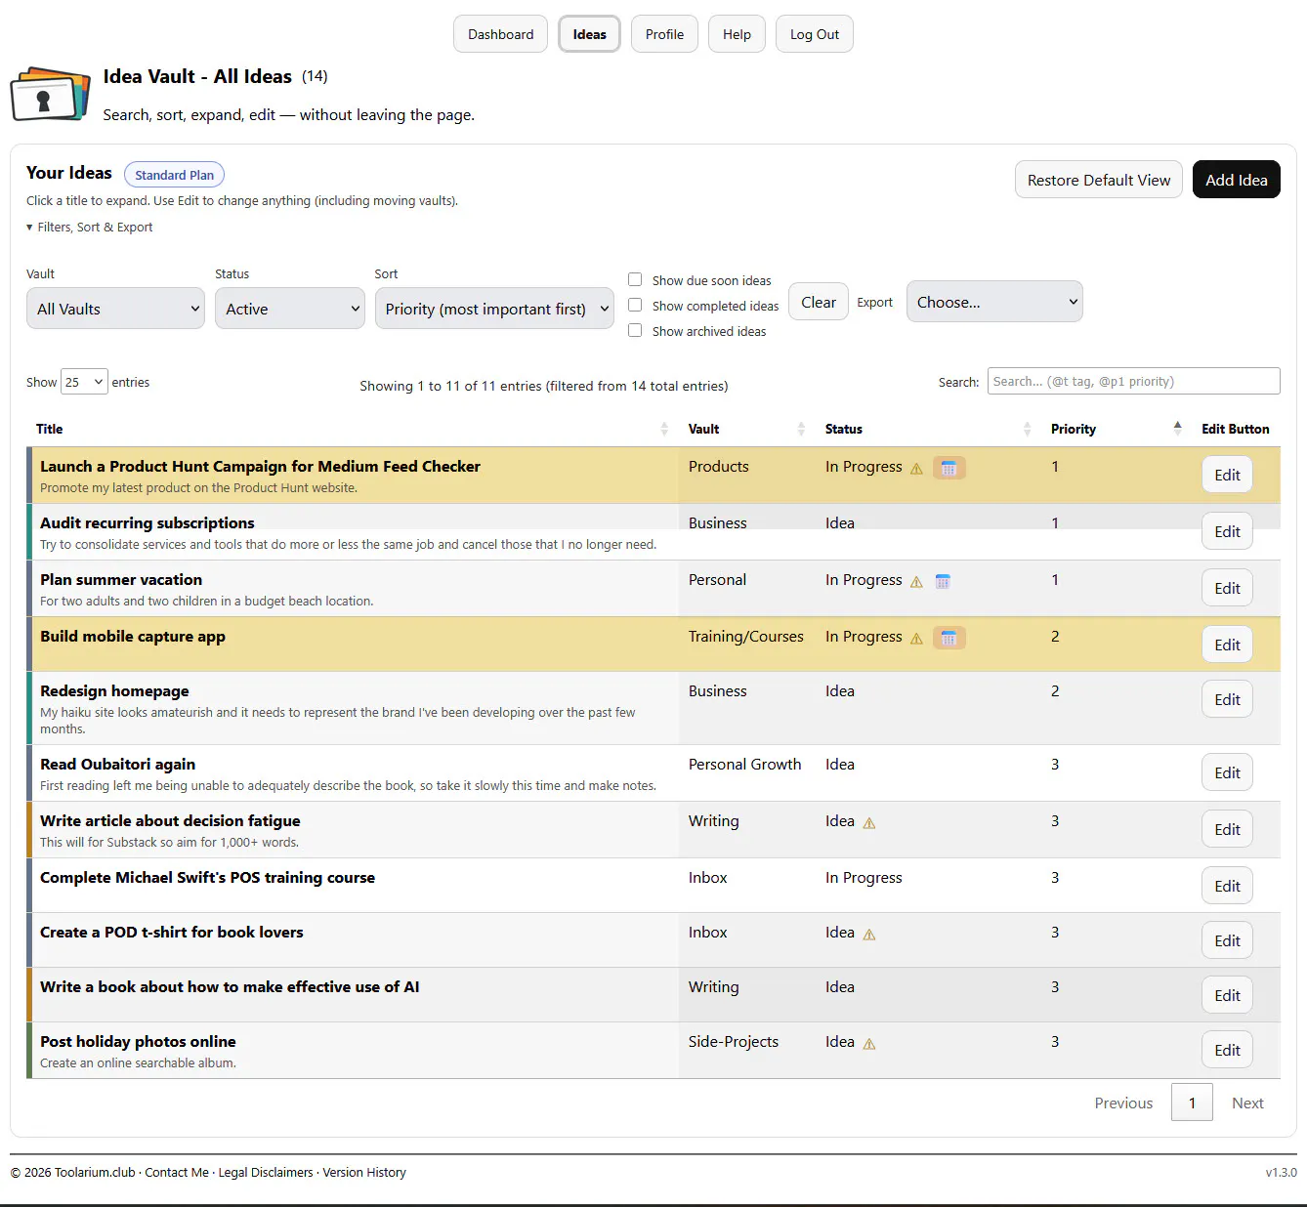
Task: Click the search ideas input field
Action: pyautogui.click(x=1133, y=381)
